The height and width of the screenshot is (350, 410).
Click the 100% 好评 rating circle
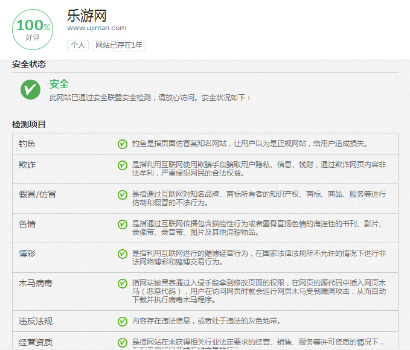33,29
